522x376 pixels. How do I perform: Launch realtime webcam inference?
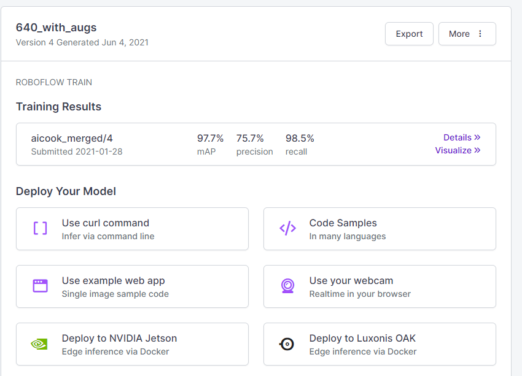[x=379, y=286]
